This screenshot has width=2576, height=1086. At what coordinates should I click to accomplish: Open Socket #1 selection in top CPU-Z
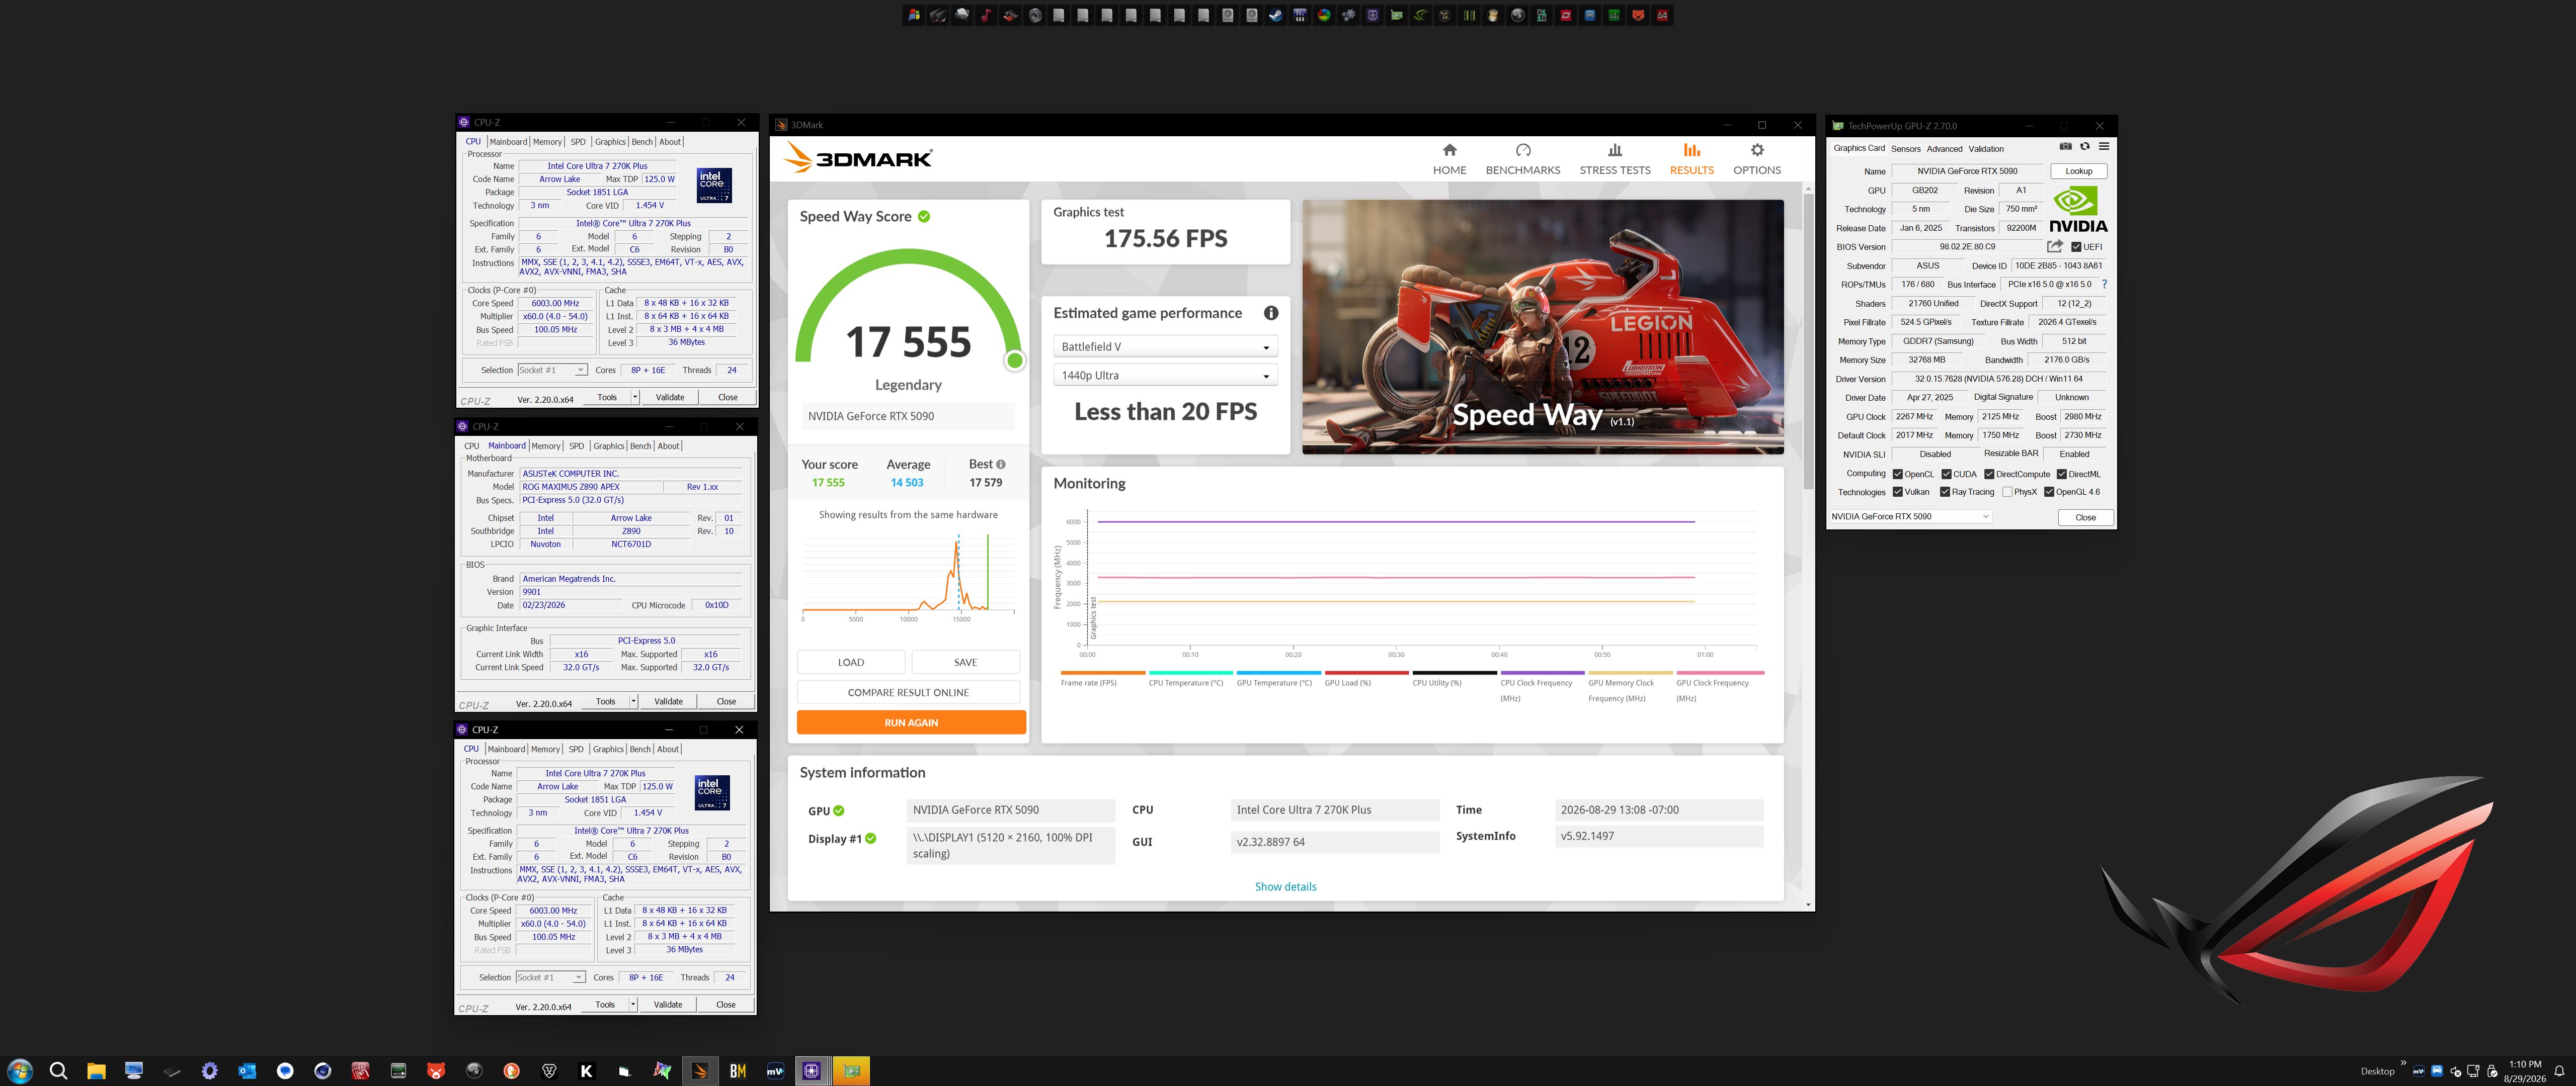pos(552,371)
